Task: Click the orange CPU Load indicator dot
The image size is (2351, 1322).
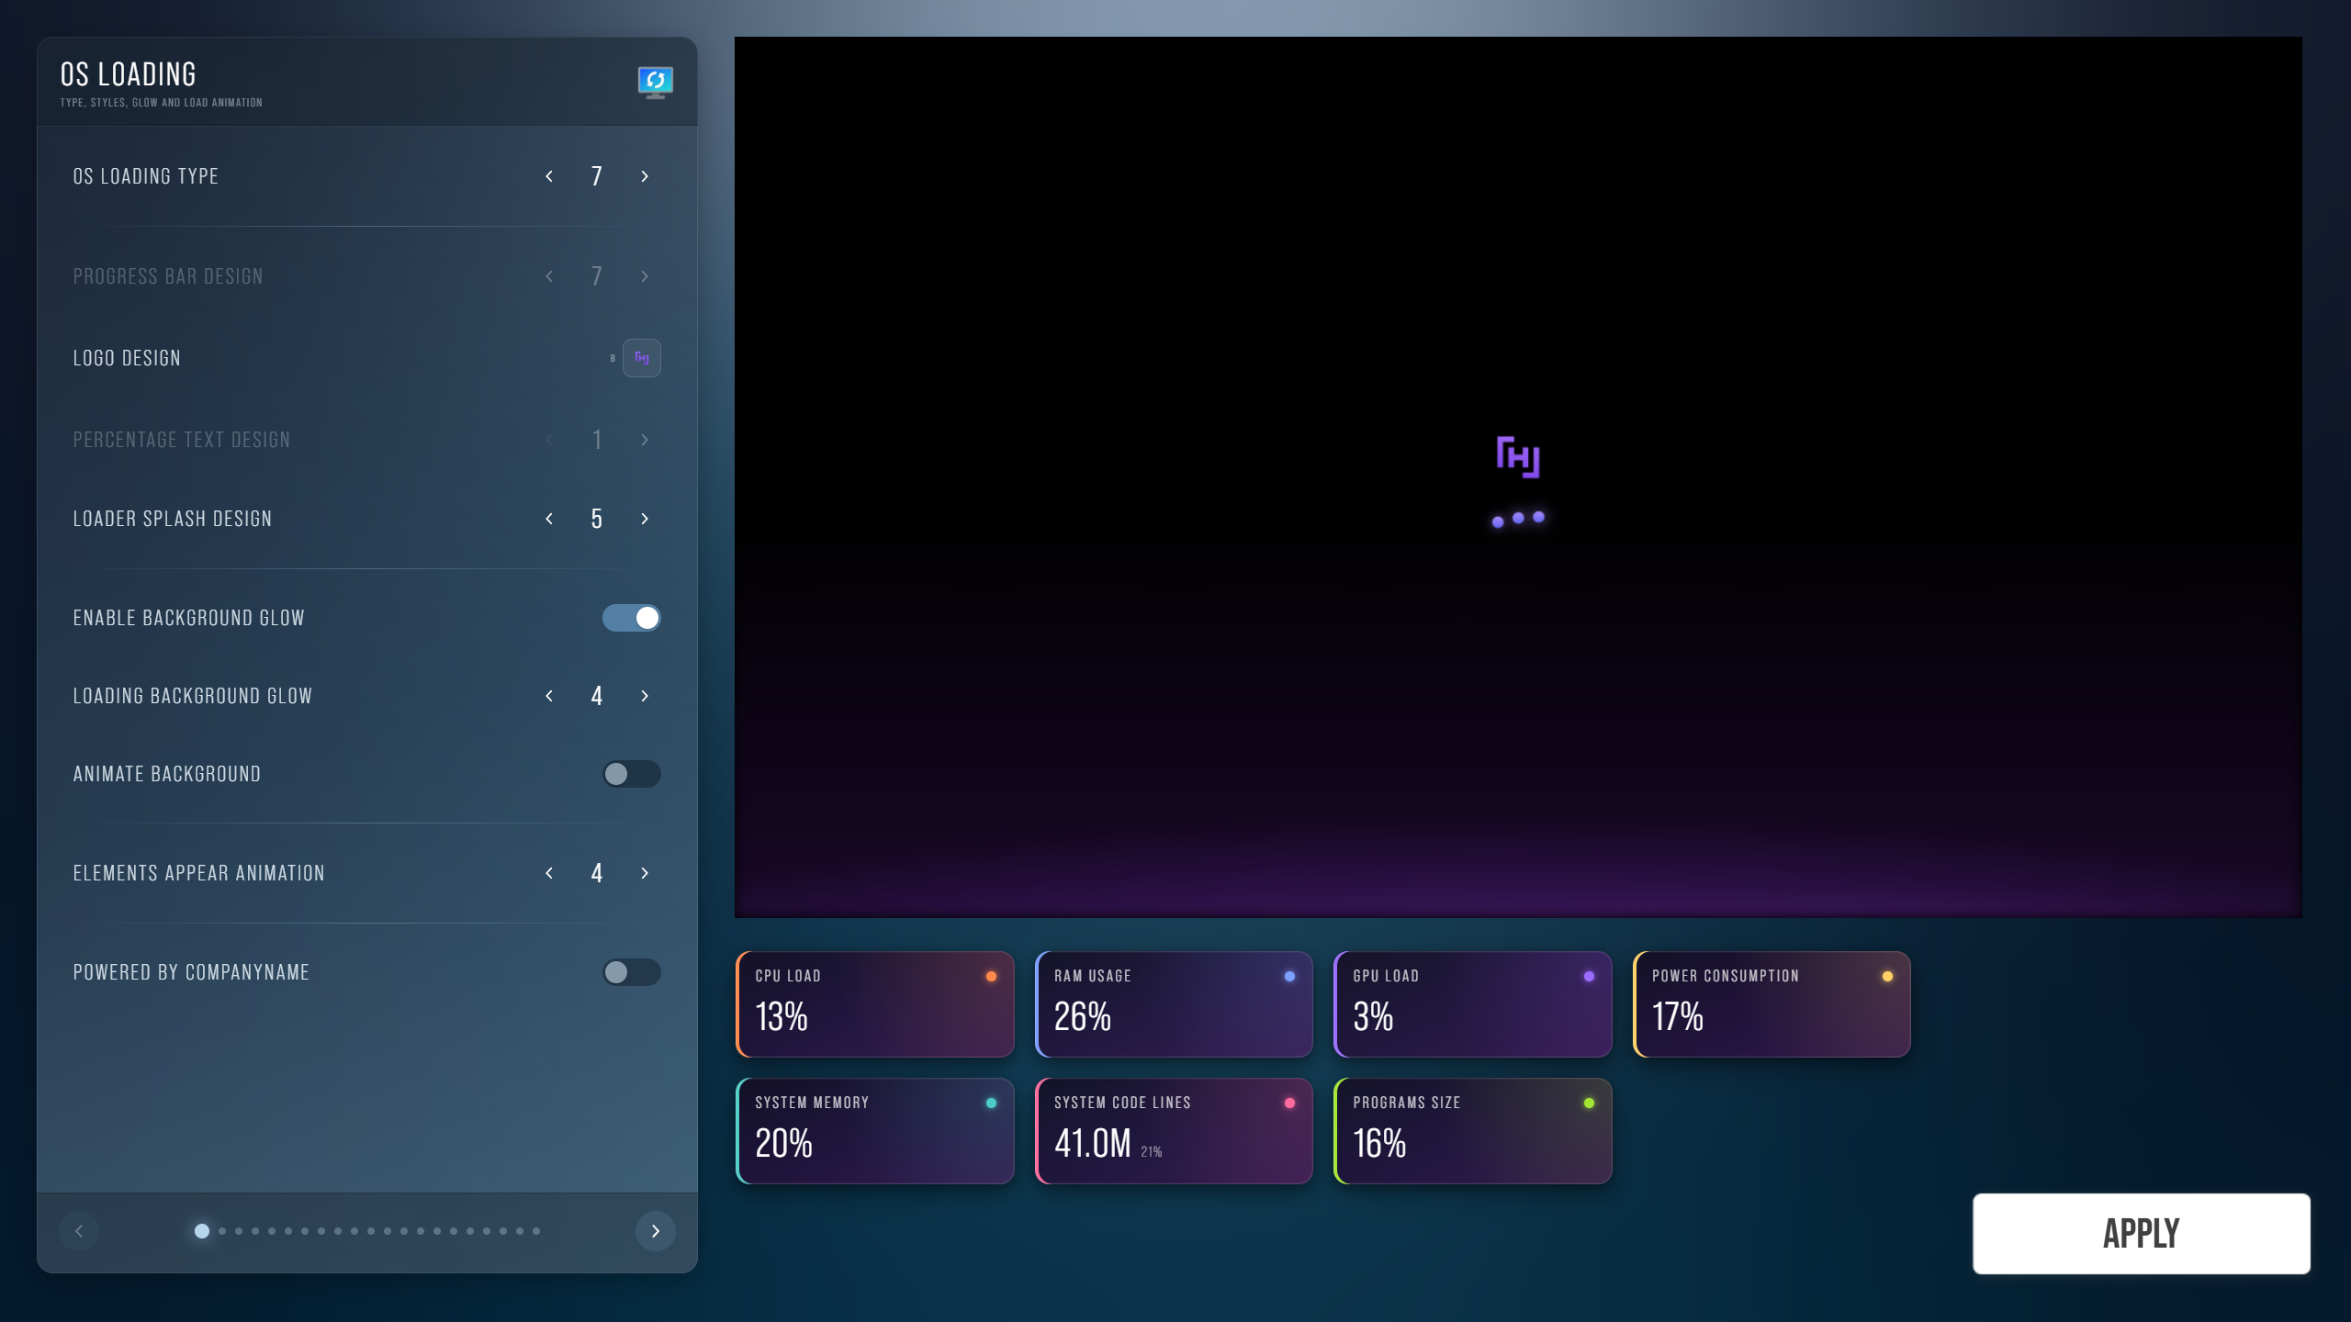Action: 991,976
